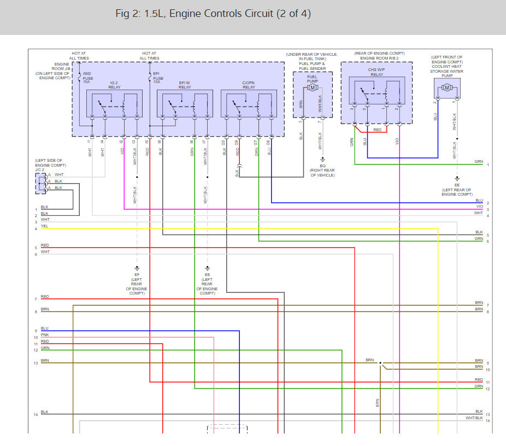Click the EFI M relay symbol
Viewport: 506px width, 446px height.
click(185, 104)
